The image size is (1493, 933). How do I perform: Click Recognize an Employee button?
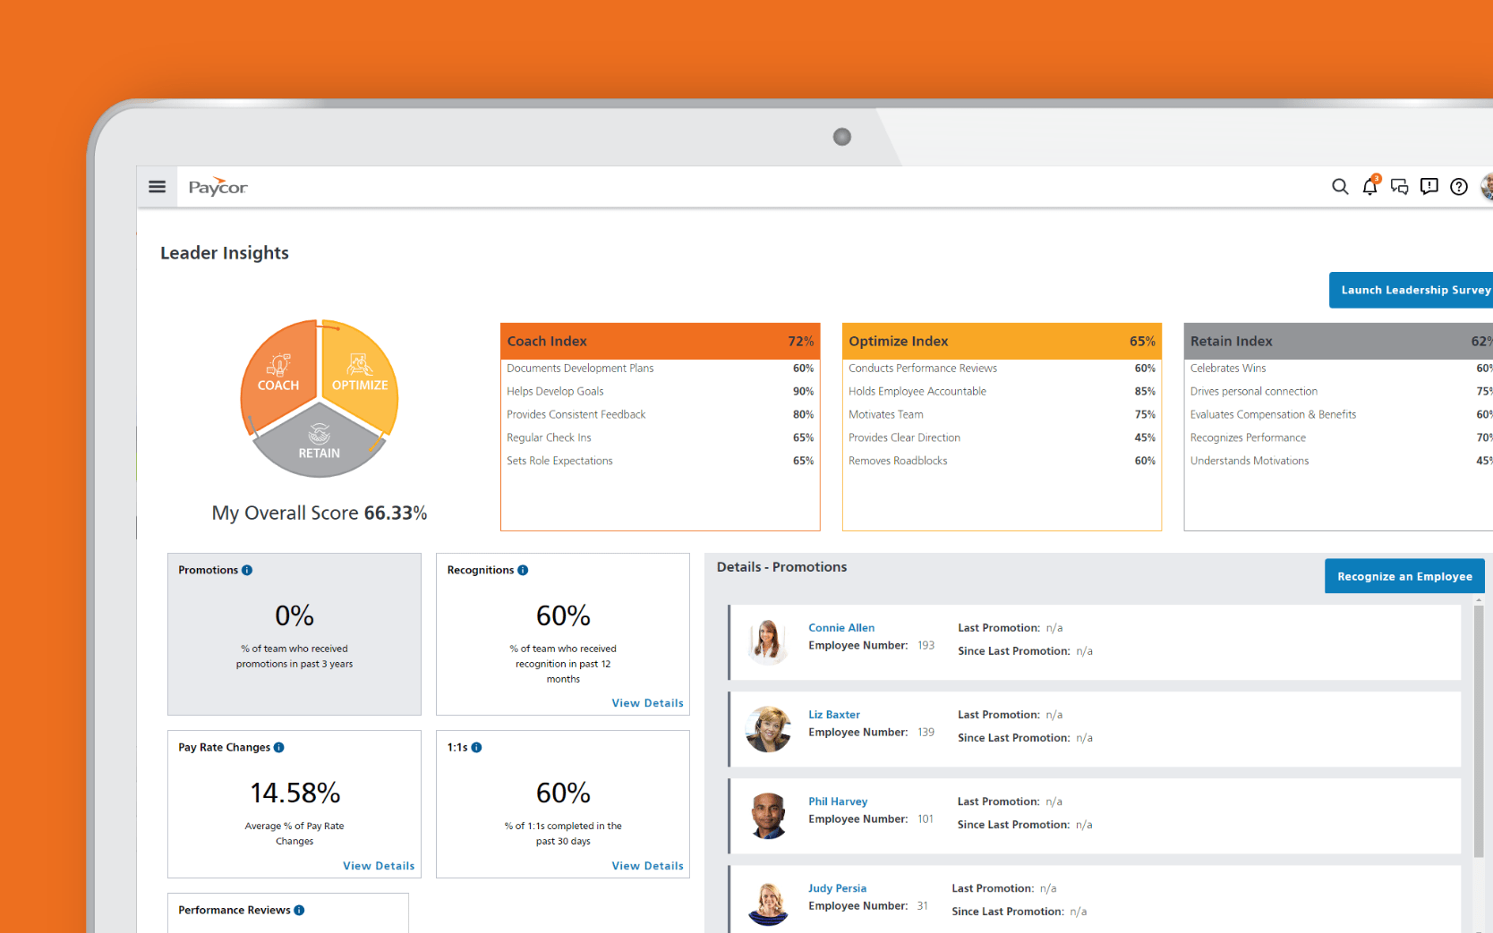pyautogui.click(x=1404, y=576)
